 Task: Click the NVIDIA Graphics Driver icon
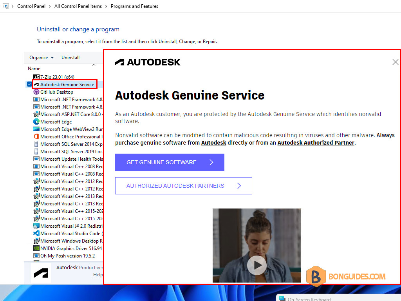pyautogui.click(x=36, y=248)
